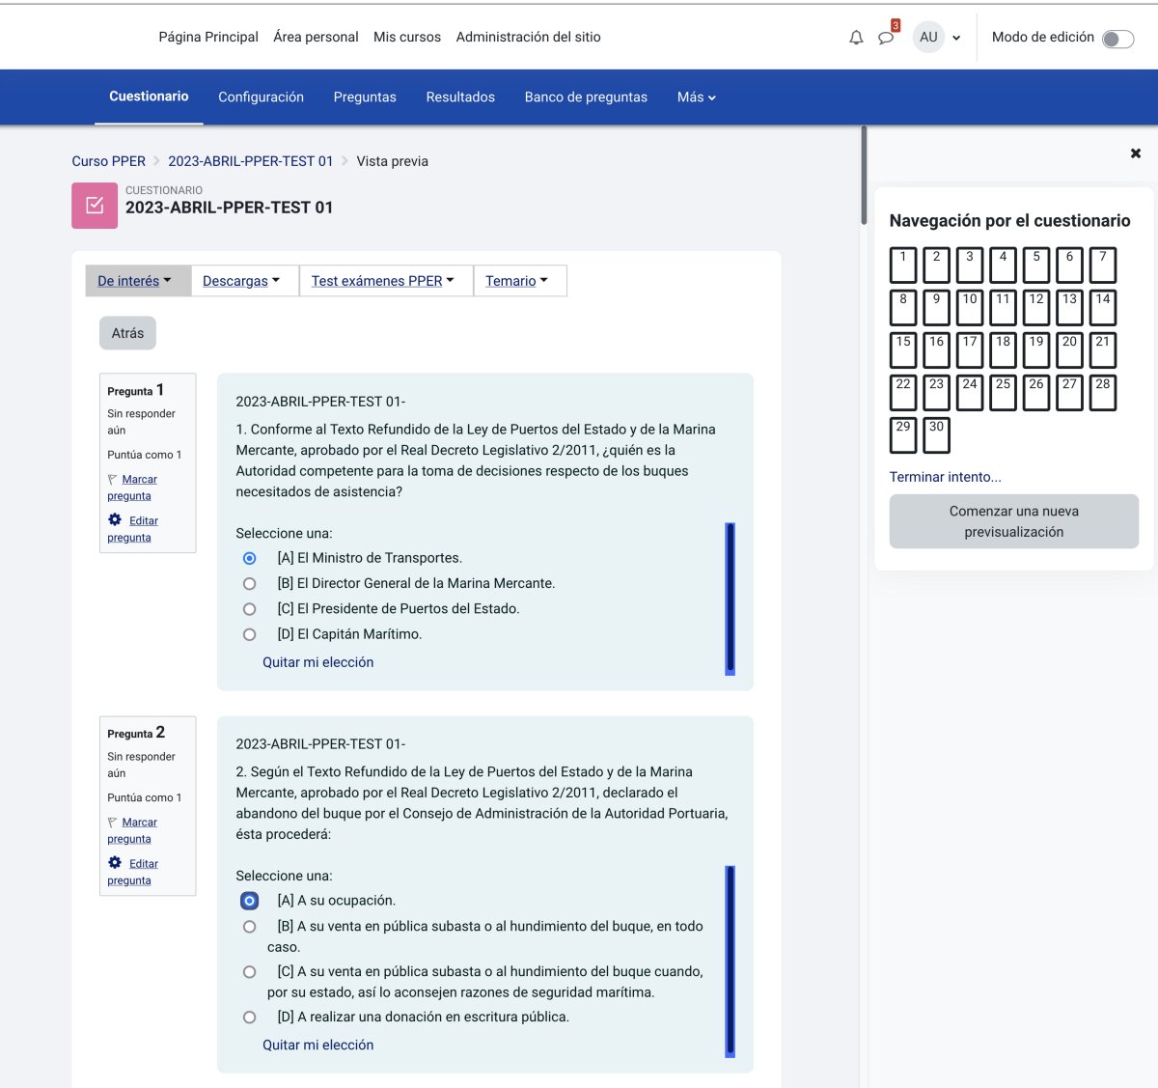The width and height of the screenshot is (1158, 1088).
Task: Jump to question 17 in navigation
Action: point(970,349)
